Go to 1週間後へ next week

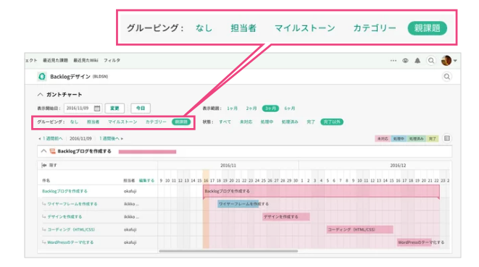[x=111, y=138]
